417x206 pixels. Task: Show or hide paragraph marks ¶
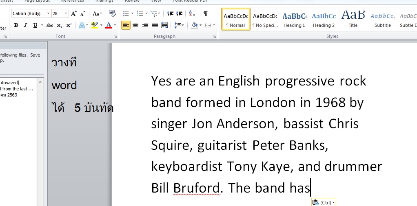(x=206, y=13)
